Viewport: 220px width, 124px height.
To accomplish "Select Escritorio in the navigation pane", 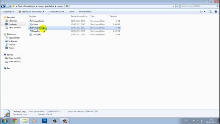I will (12, 24).
